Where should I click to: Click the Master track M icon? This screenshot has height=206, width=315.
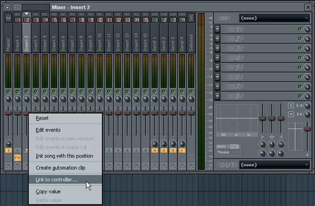(x=8, y=19)
